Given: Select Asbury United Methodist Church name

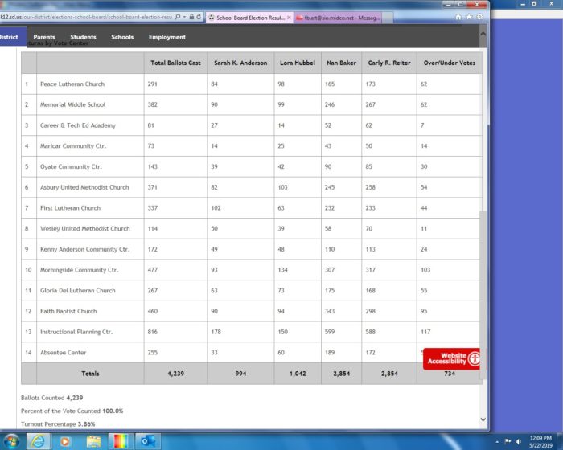Looking at the screenshot, I should [84, 187].
